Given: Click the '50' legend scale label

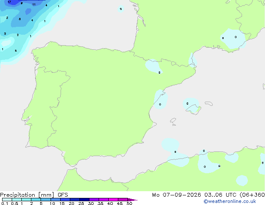Looking at the screenshot, I should coord(129,203).
